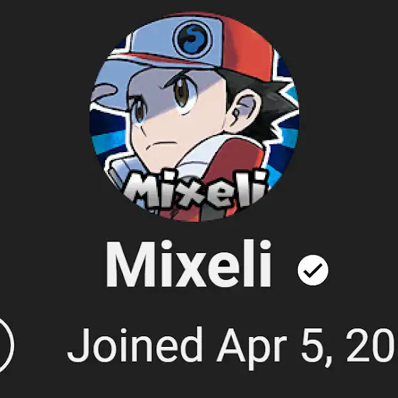
Task: Click the Mixeli channel name heading
Action: pos(188,264)
